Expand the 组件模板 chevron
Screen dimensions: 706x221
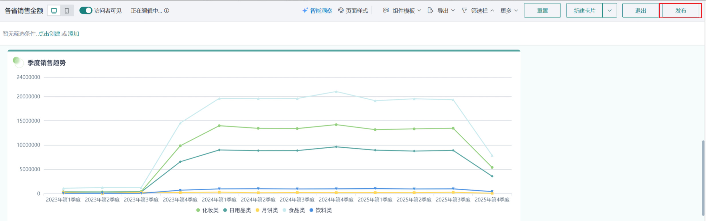click(419, 11)
